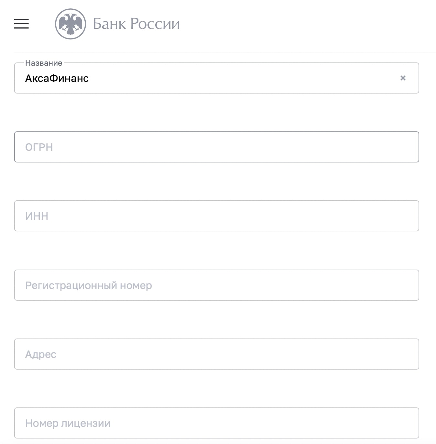Open the hamburger navigation menu
This screenshot has width=436, height=444.
pos(21,24)
